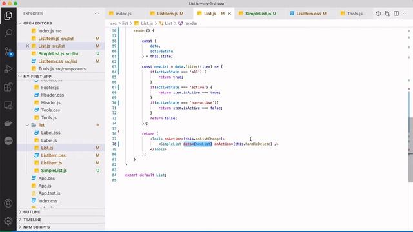Collapse the MY-FIRST-APP folder section
This screenshot has height=232, width=413.
(x=37, y=77)
